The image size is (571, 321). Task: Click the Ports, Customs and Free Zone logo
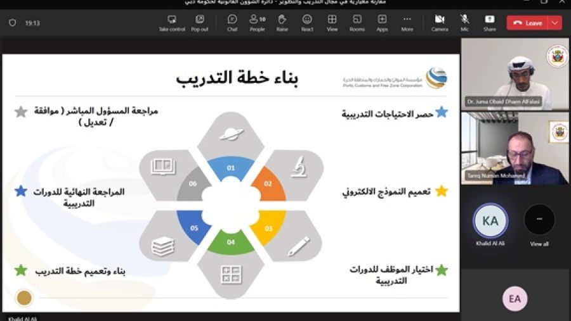(395, 78)
